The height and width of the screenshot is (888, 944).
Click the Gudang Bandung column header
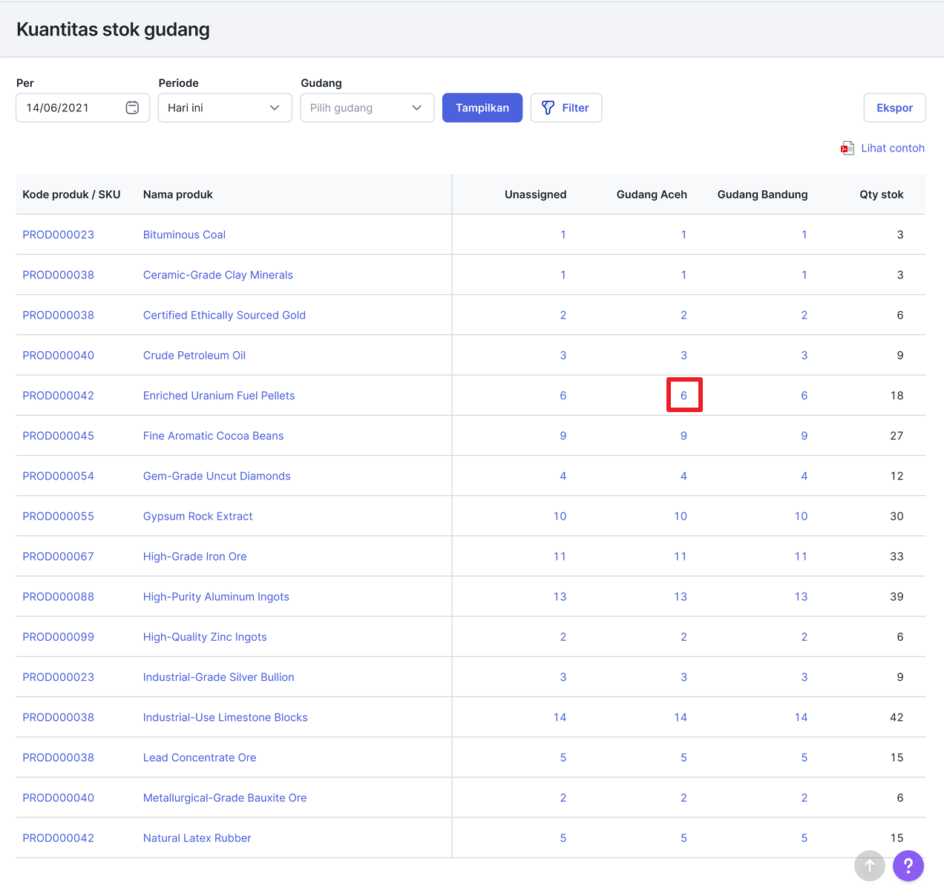[x=763, y=195]
